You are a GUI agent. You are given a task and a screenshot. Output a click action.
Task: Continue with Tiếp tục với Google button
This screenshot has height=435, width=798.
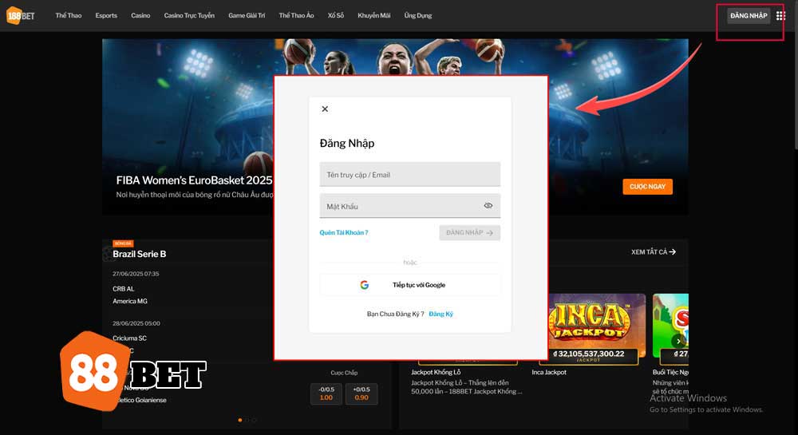point(409,285)
